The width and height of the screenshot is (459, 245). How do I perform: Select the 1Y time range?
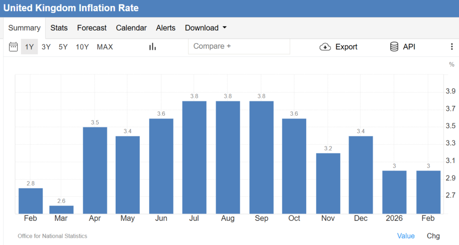coord(29,47)
